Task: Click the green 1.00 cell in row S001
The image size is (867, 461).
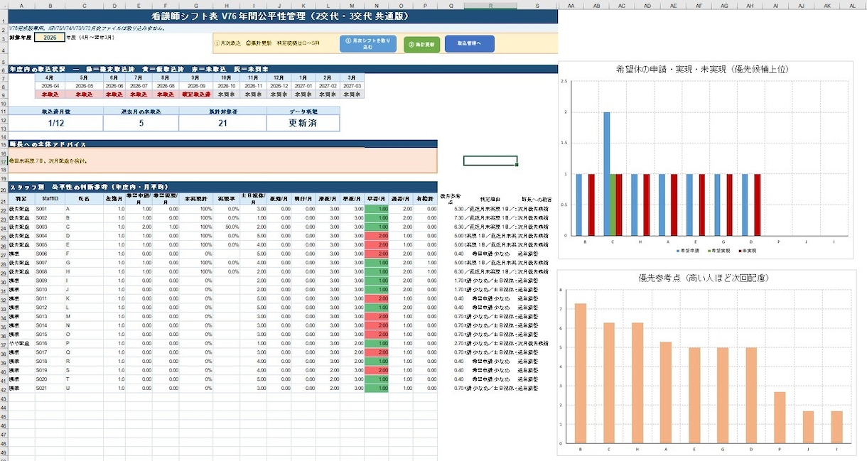Action: [377, 210]
